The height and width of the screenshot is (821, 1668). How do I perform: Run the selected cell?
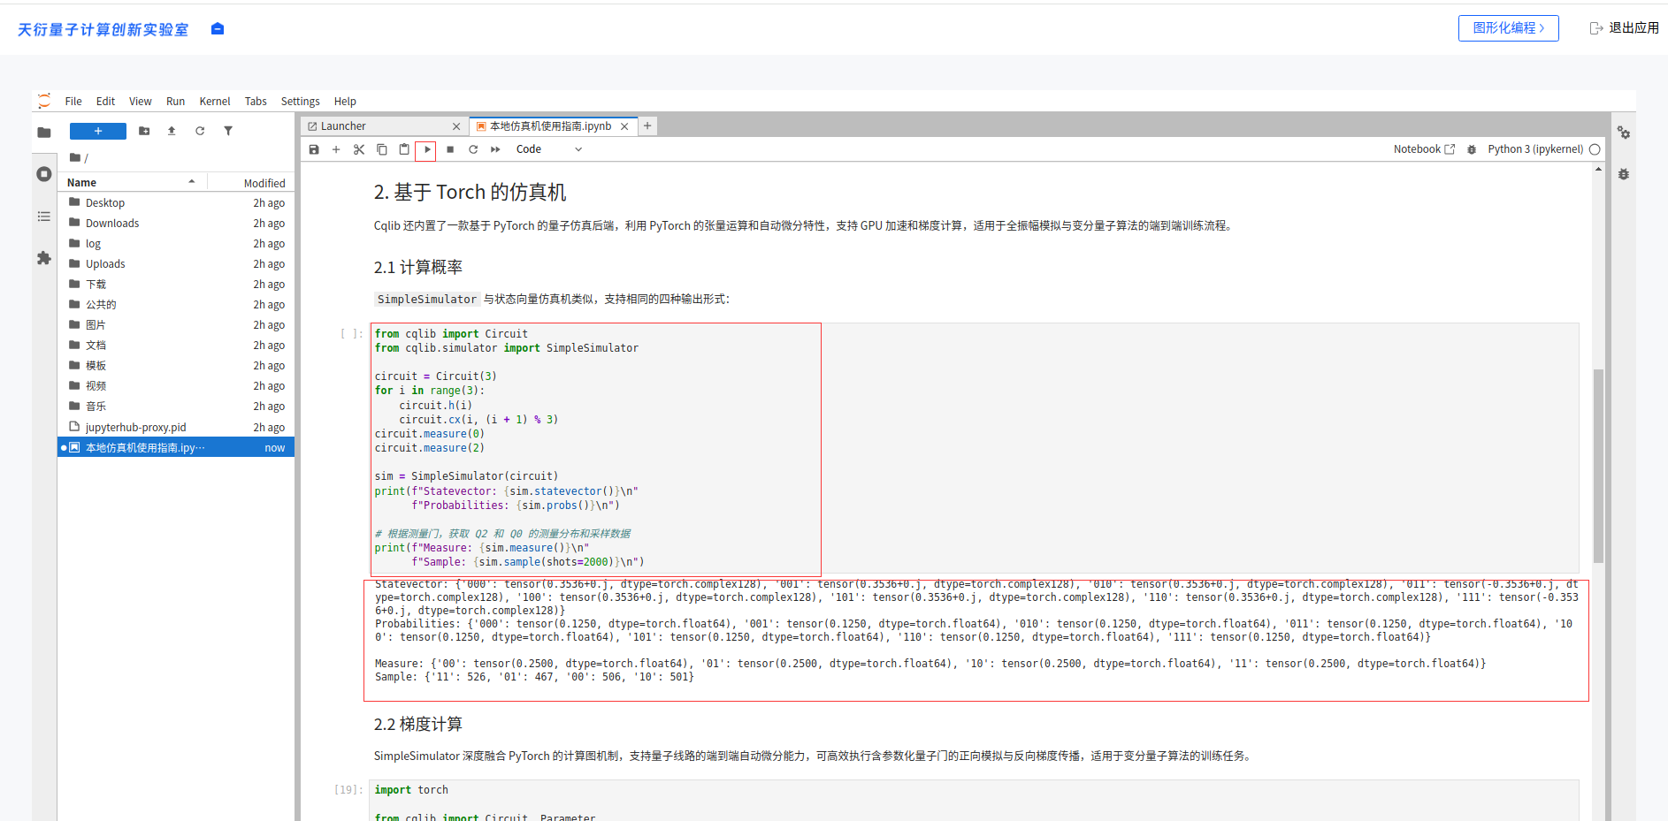pyautogui.click(x=426, y=149)
